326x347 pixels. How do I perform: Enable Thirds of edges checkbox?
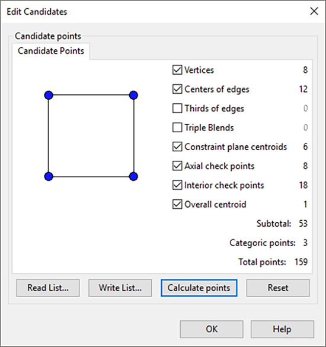177,109
